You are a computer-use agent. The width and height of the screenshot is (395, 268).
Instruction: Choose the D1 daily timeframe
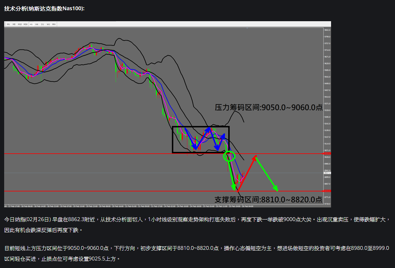[x=43, y=24]
